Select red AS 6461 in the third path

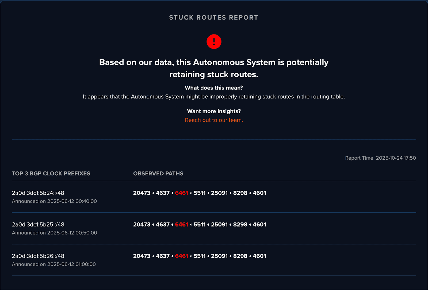181,256
